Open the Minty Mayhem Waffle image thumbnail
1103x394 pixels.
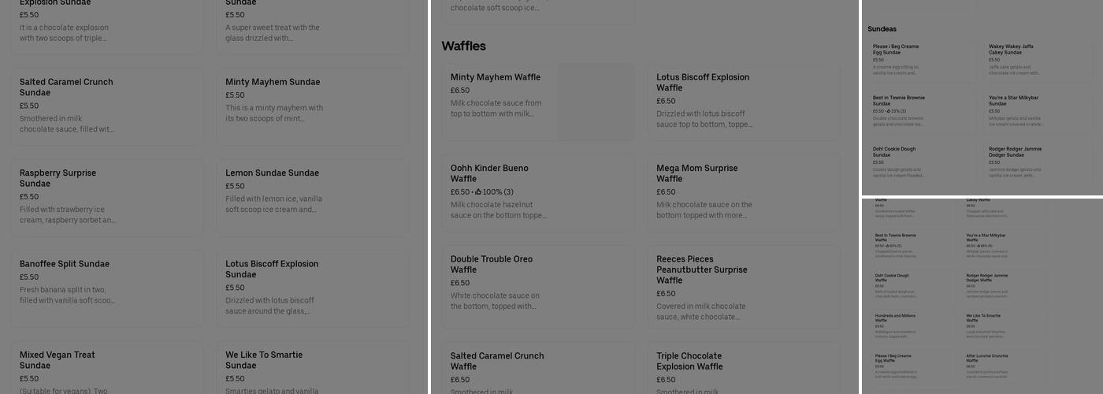pos(595,102)
